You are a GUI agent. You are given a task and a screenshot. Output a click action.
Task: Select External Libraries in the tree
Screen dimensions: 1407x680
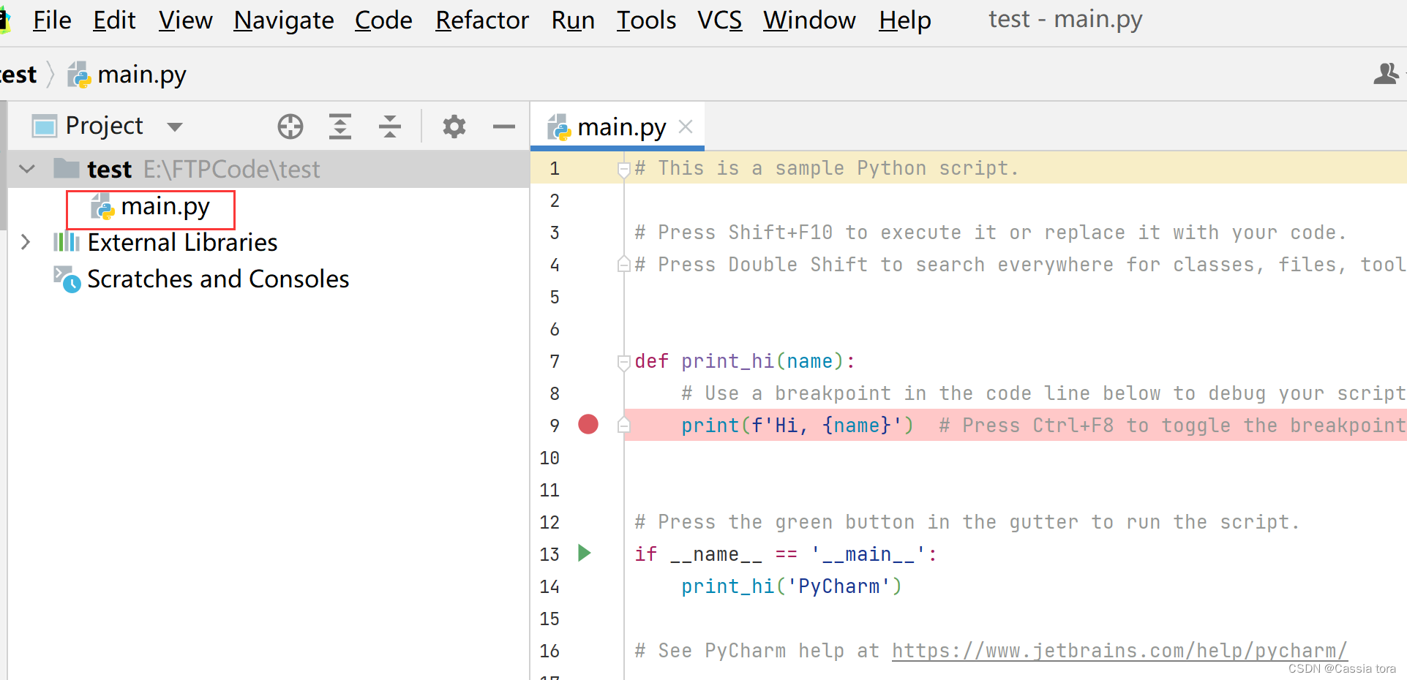(182, 243)
